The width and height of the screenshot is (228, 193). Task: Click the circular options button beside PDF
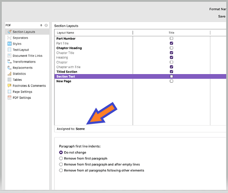click(x=46, y=25)
